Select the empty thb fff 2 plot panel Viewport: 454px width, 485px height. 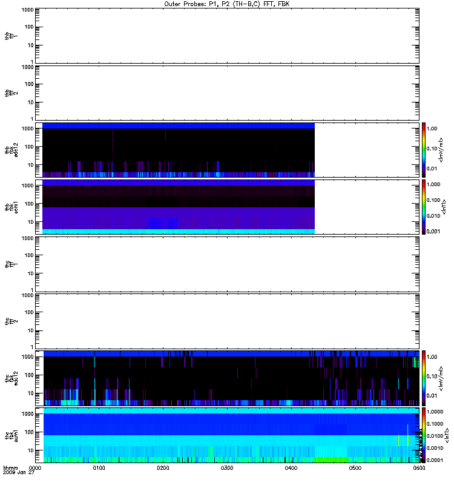point(228,93)
